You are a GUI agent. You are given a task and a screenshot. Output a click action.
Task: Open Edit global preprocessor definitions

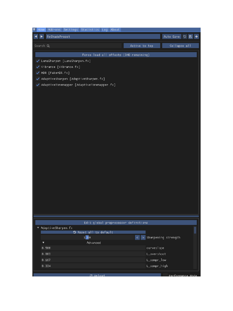(x=116, y=223)
